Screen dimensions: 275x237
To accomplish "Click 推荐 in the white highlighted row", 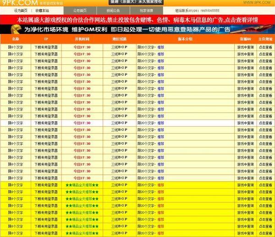I will [x=160, y=123].
